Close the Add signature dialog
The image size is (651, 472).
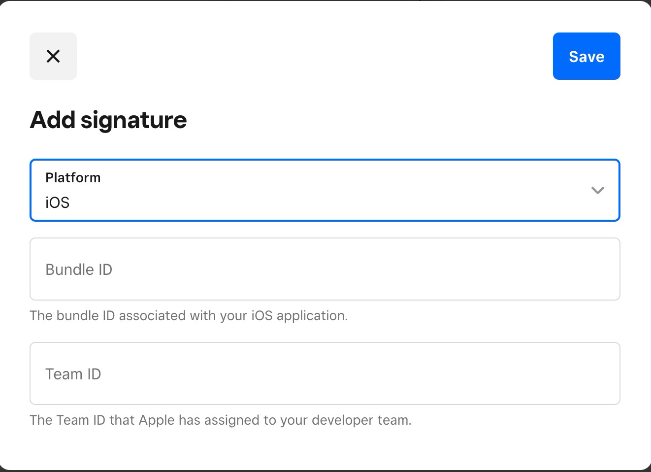53,56
